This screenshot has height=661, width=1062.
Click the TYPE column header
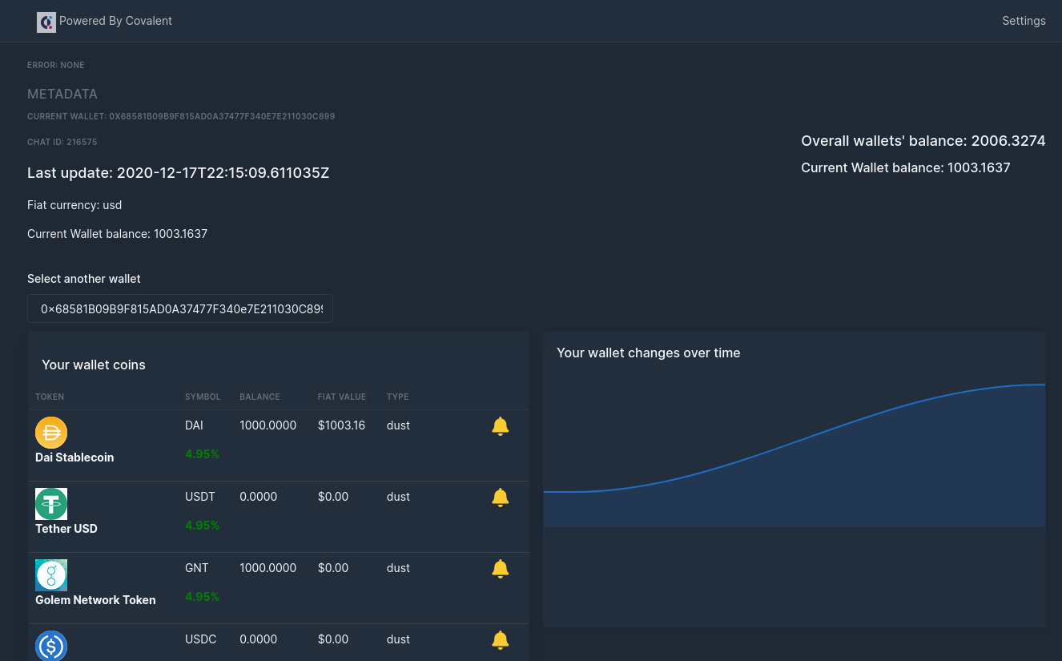click(x=397, y=397)
